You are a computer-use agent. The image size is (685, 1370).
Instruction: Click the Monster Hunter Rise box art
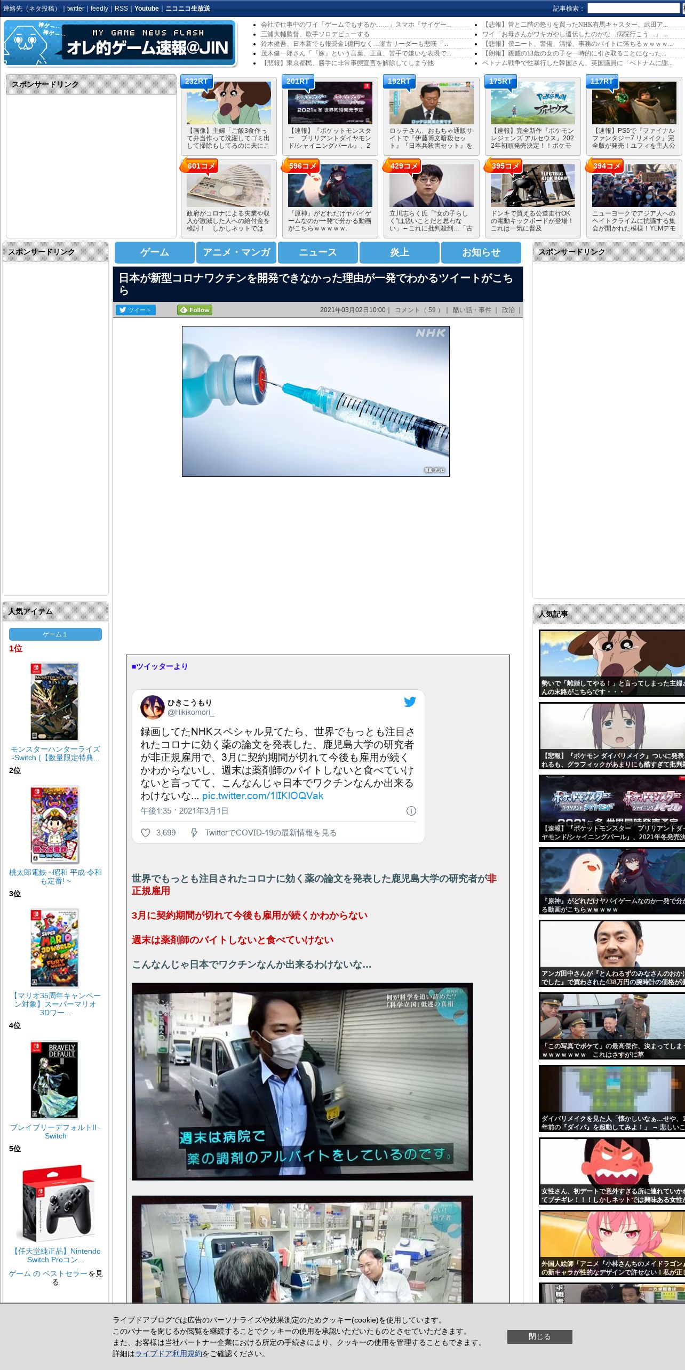[54, 701]
